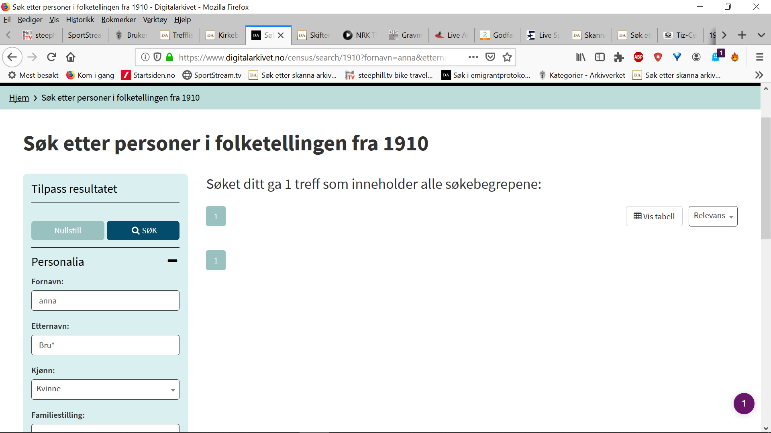This screenshot has width=771, height=433.
Task: Click the SØK button
Action: 143,231
